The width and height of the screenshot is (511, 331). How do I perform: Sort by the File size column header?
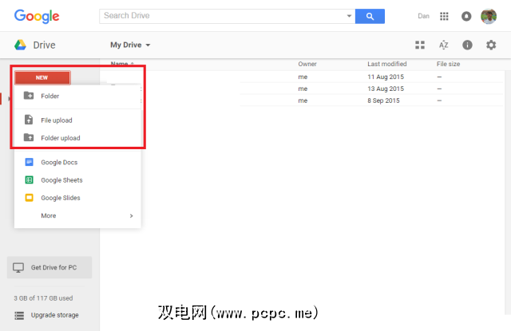(449, 64)
